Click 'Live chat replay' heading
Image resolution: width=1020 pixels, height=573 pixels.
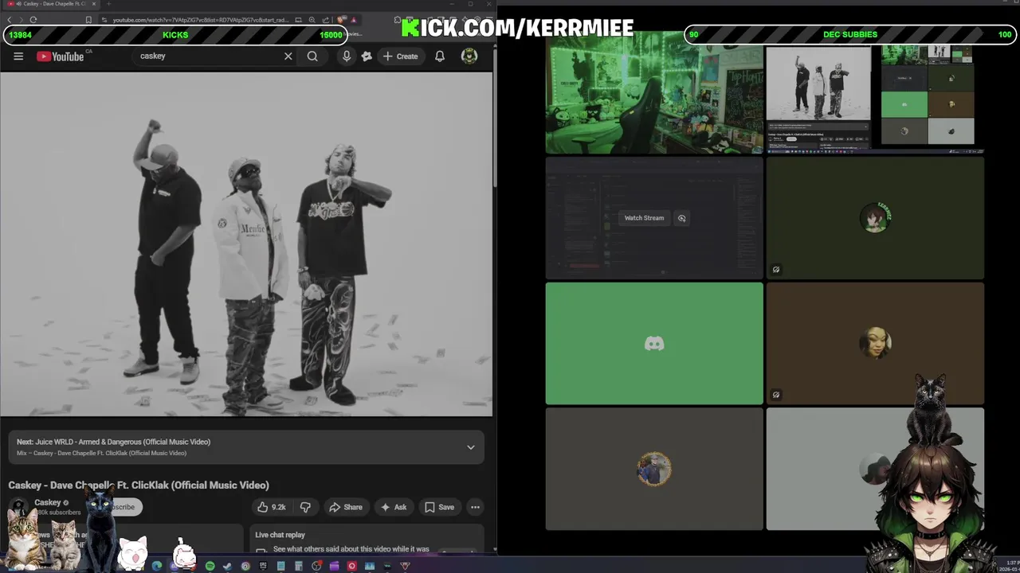[280, 535]
